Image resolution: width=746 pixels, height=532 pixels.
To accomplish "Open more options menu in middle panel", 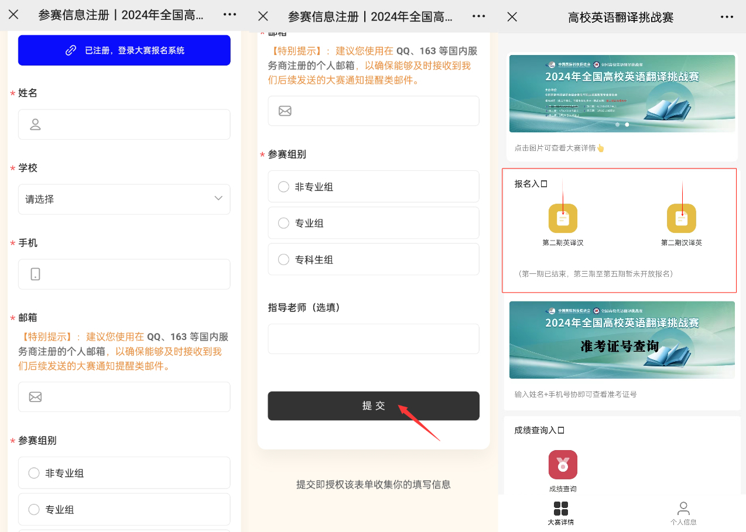I will [x=479, y=16].
